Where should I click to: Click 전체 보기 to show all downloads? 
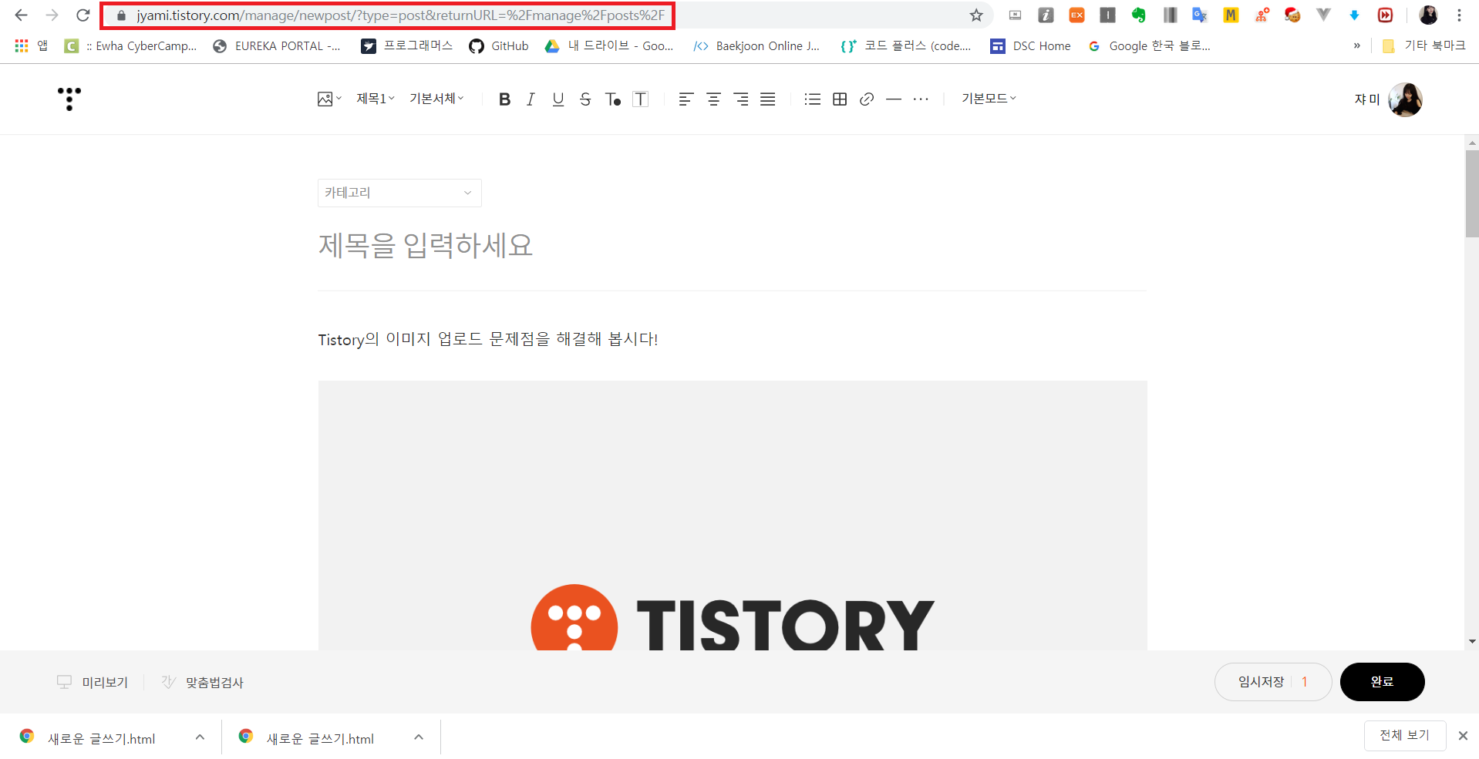pyautogui.click(x=1405, y=736)
